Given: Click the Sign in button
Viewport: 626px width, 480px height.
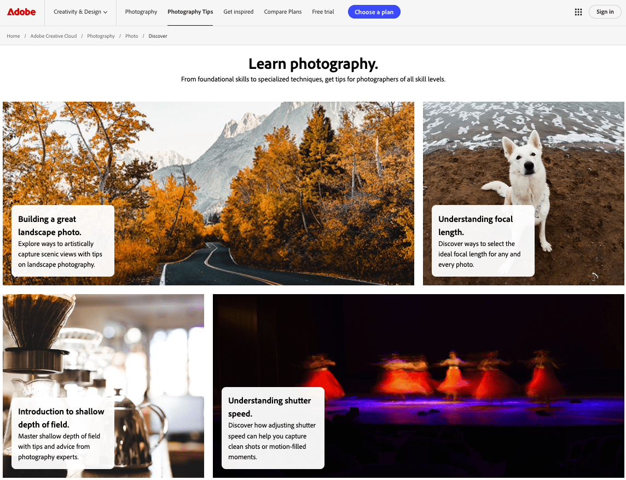Looking at the screenshot, I should (605, 12).
